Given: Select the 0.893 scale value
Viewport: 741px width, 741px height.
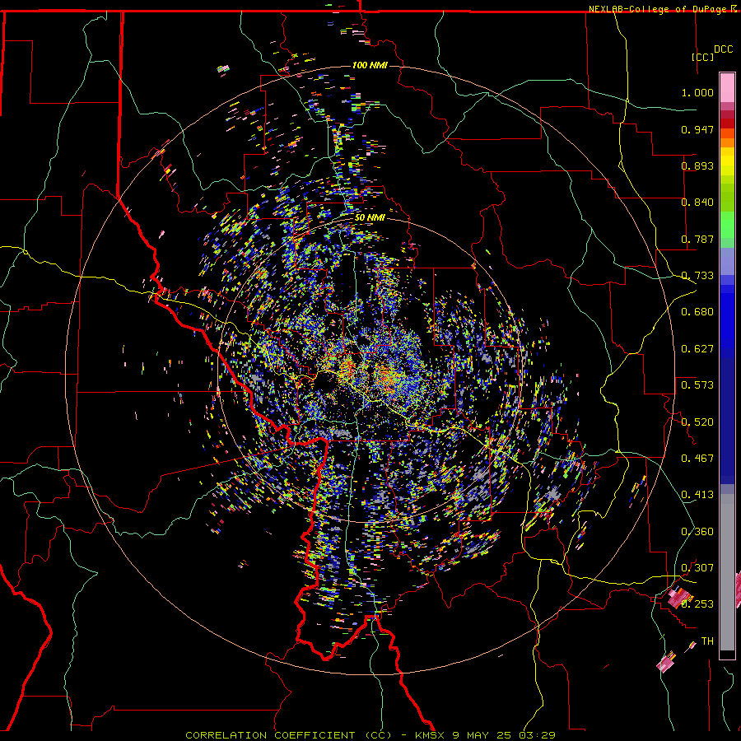Looking at the screenshot, I should [x=697, y=165].
